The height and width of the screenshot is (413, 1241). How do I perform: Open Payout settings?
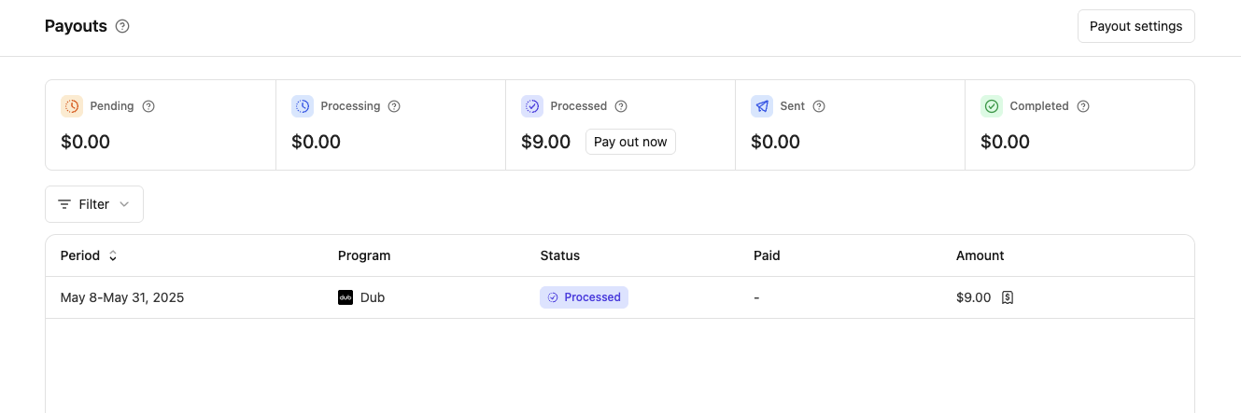click(1135, 26)
